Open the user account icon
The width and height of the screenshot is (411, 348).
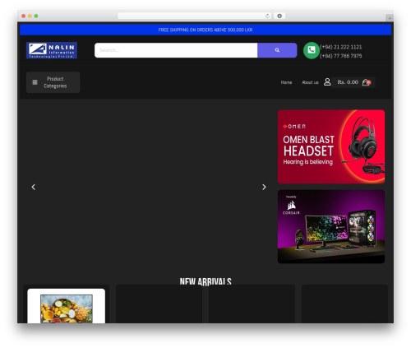327,82
